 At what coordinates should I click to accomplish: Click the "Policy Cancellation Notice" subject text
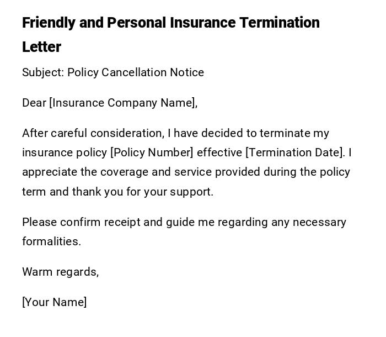point(136,72)
